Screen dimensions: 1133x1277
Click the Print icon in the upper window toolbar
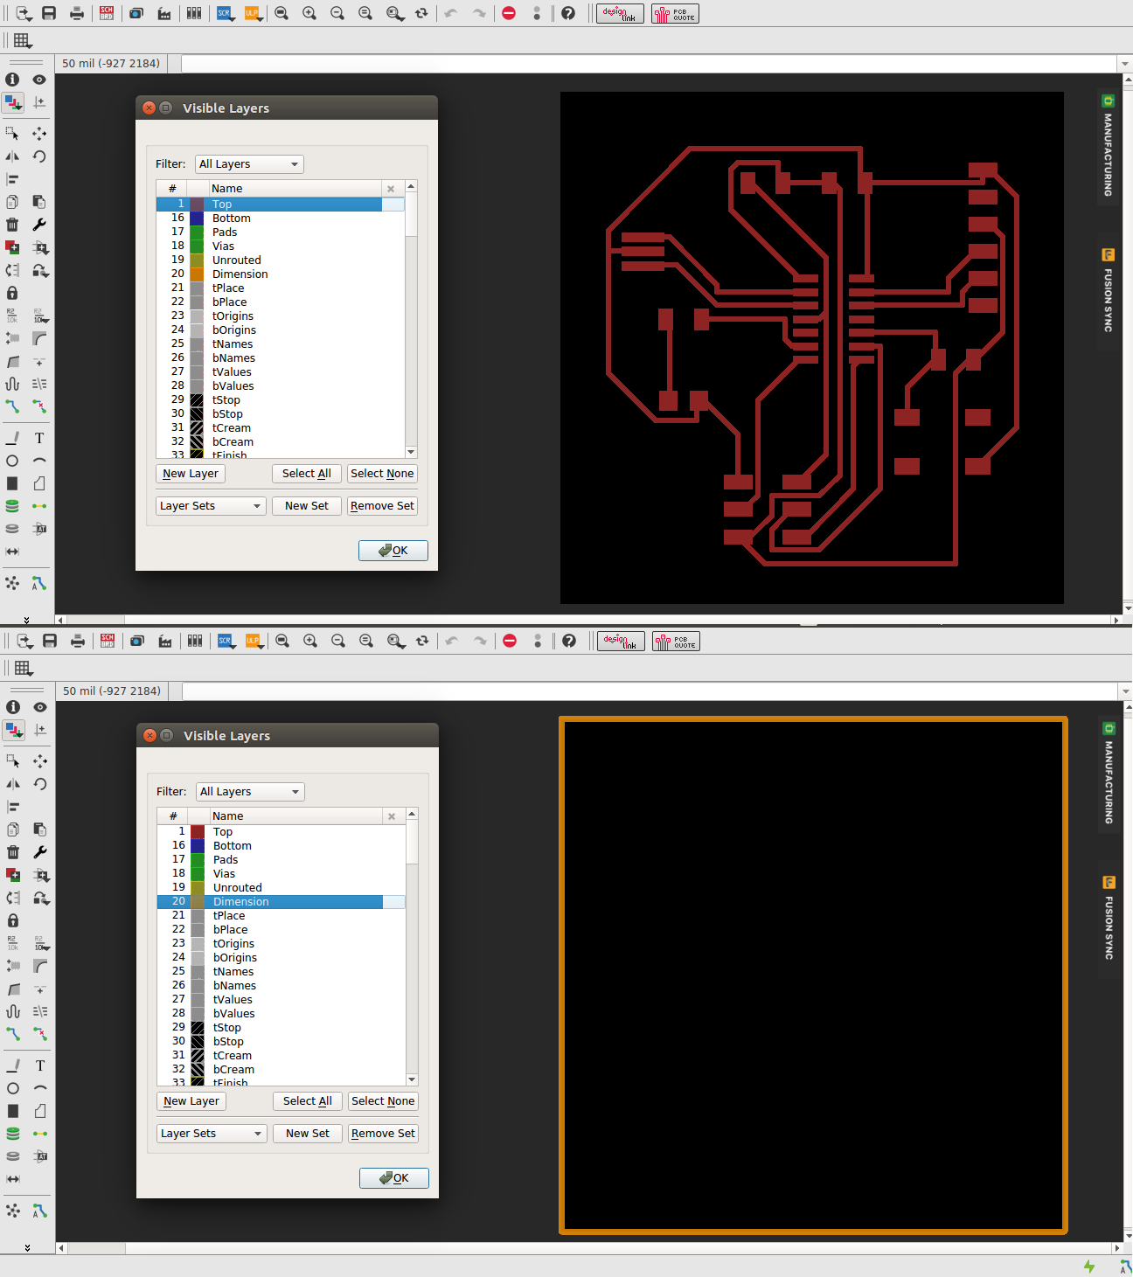77,13
